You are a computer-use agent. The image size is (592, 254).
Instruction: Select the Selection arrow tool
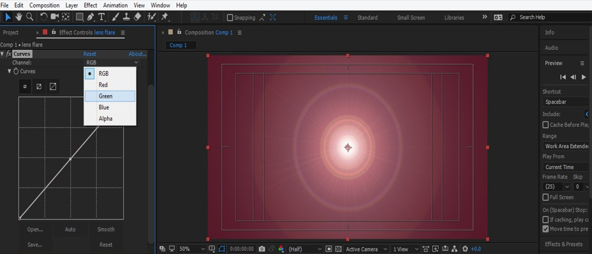point(8,17)
